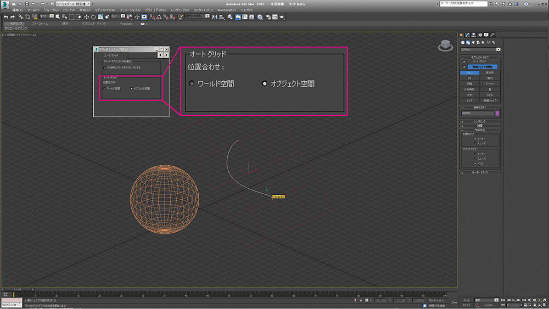This screenshot has height=309, width=549.
Task: Open the レンダリング(R) menu
Action: [x=180, y=10]
